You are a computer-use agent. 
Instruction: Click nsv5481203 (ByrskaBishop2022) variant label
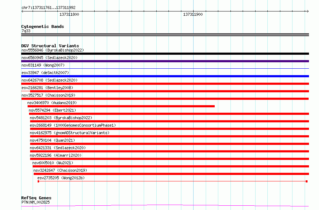pyautogui.click(x=61, y=118)
